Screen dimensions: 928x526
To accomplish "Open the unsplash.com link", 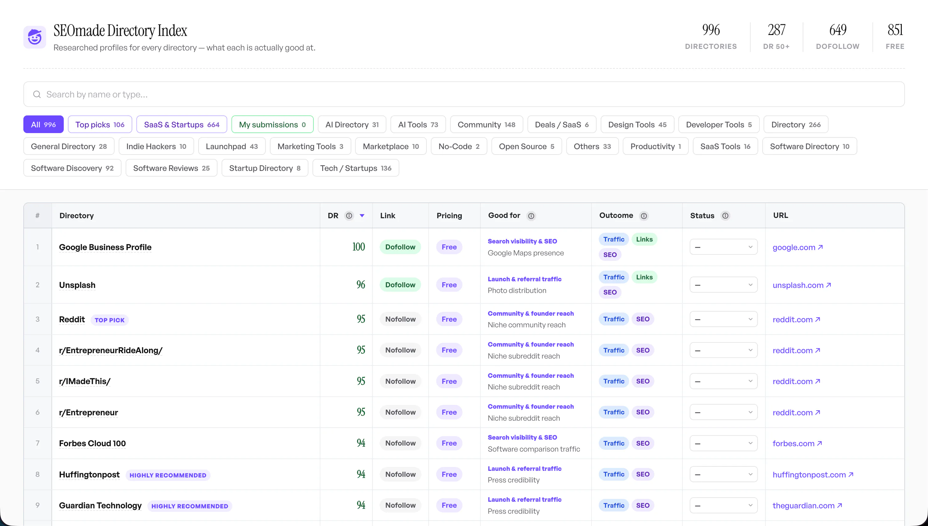I will 802,285.
